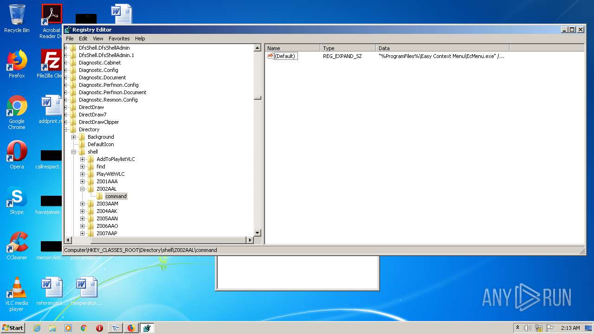
Task: Select the DefaultIcon folder icon
Action: [82, 144]
